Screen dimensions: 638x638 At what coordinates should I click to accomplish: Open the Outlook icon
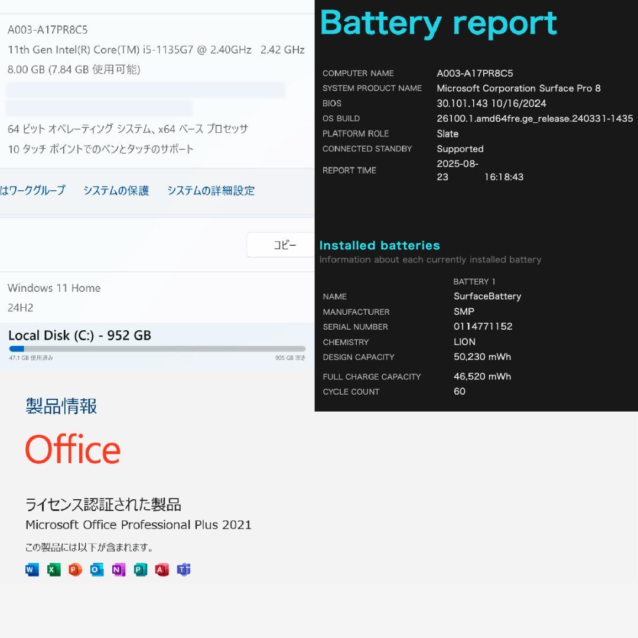(x=97, y=569)
